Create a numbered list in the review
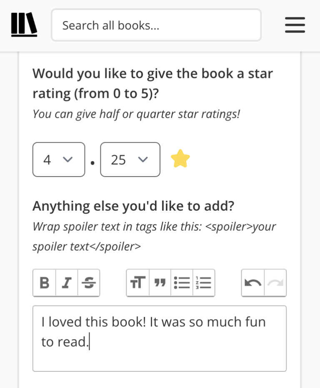320x388 pixels. (x=203, y=283)
